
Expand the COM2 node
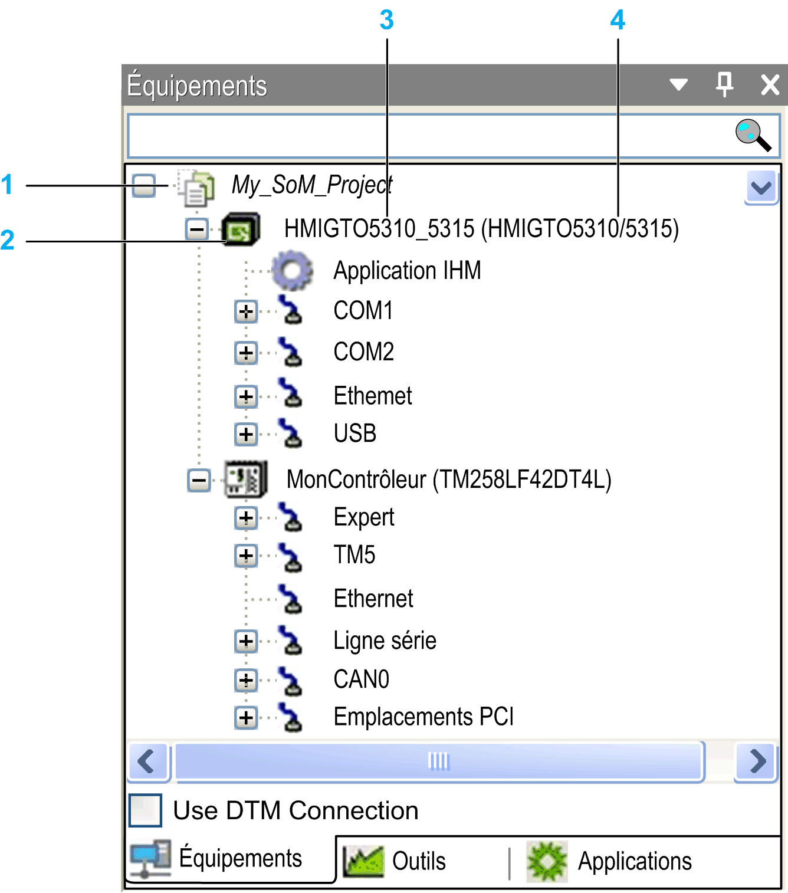coord(246,353)
